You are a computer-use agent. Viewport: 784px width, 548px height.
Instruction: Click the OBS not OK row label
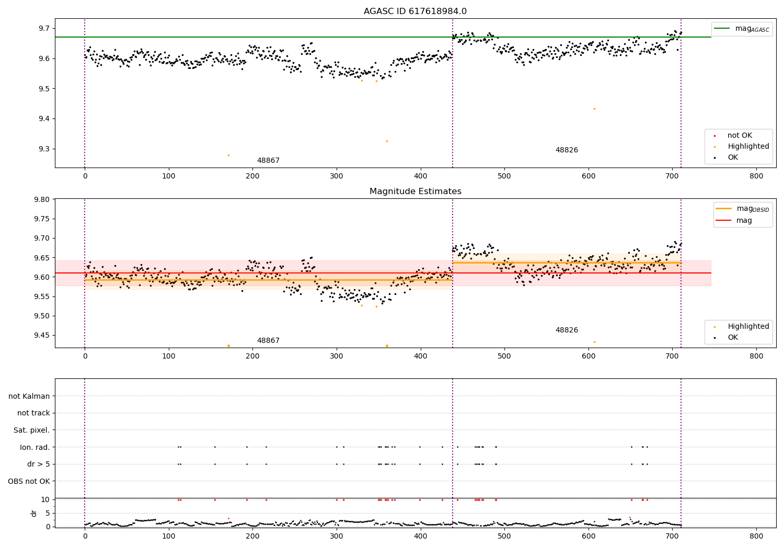coord(29,481)
